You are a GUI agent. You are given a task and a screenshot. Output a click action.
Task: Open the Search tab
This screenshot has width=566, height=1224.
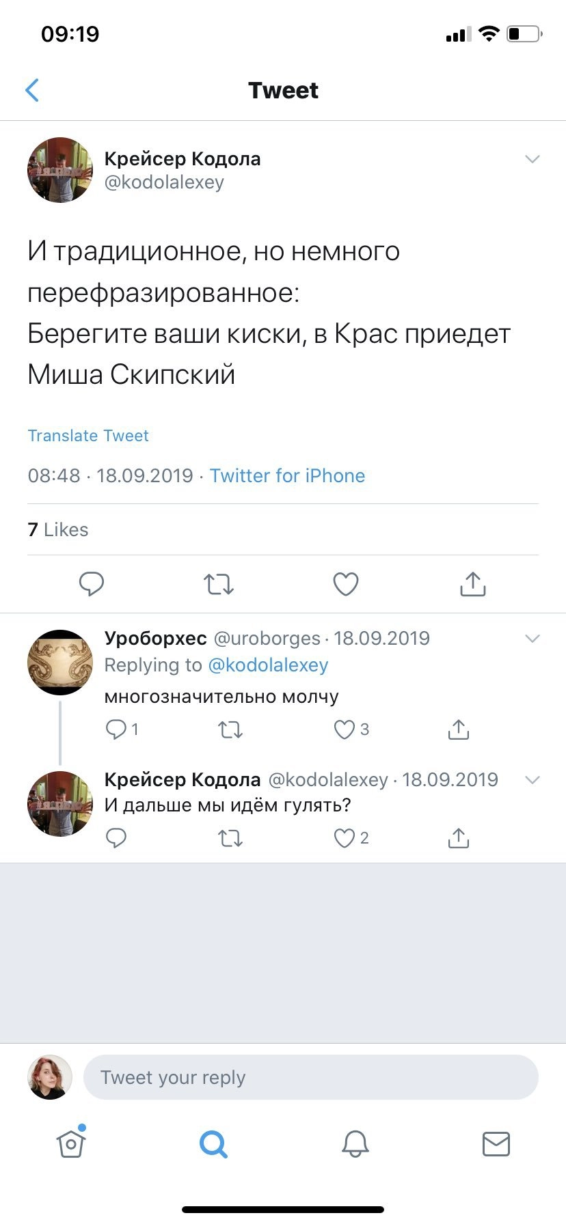coord(213,1143)
